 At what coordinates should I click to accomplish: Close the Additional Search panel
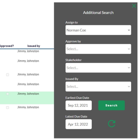(x=134, y=6)
